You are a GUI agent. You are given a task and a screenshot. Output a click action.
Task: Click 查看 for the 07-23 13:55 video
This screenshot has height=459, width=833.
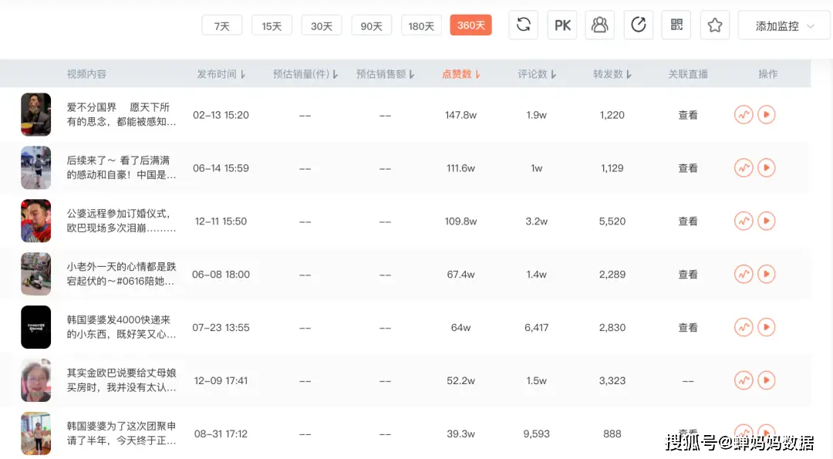coord(687,328)
